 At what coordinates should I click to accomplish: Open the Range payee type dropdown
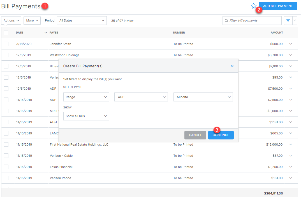click(86, 97)
